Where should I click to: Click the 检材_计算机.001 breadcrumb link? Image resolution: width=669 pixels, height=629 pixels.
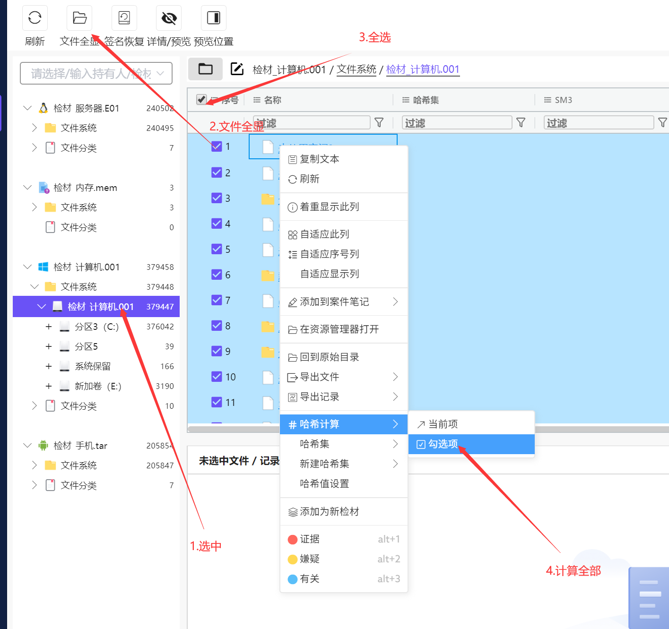point(423,69)
